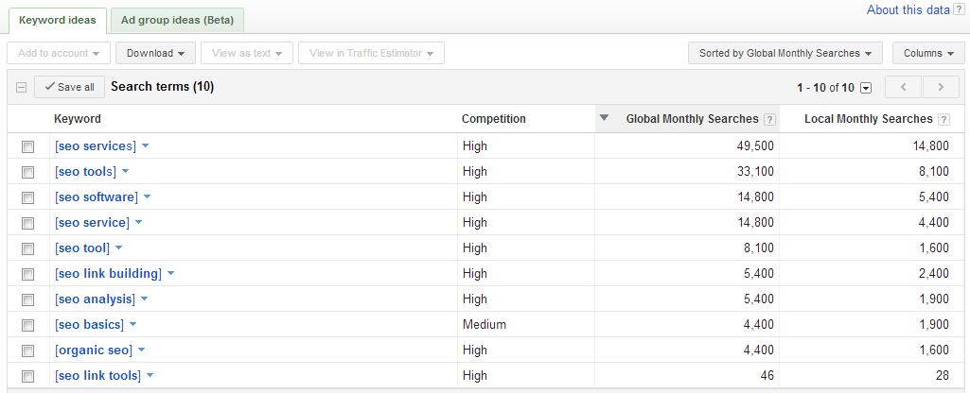Open the Download dropdown

(155, 53)
